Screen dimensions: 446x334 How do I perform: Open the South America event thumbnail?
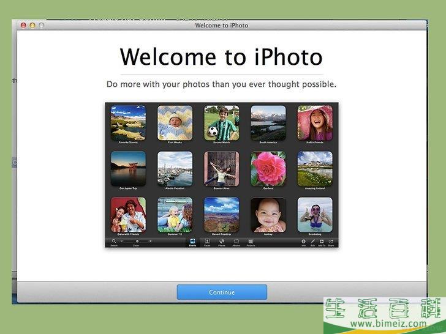coord(268,123)
